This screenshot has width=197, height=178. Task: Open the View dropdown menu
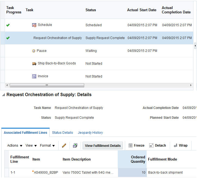pos(31,146)
